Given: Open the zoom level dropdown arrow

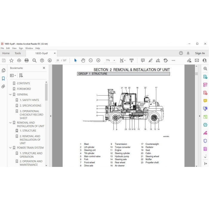Looking at the screenshot, I should coord(114,61).
